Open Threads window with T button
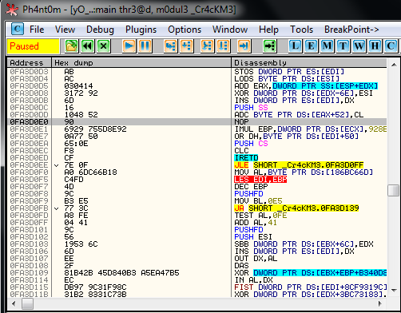 [343, 46]
